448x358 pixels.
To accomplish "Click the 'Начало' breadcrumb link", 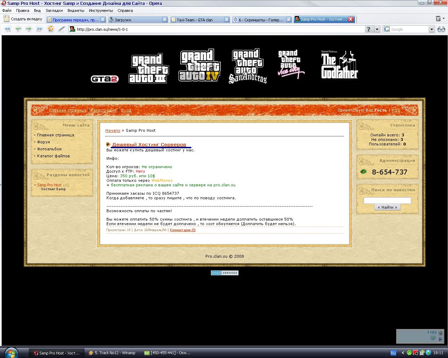I will [113, 130].
